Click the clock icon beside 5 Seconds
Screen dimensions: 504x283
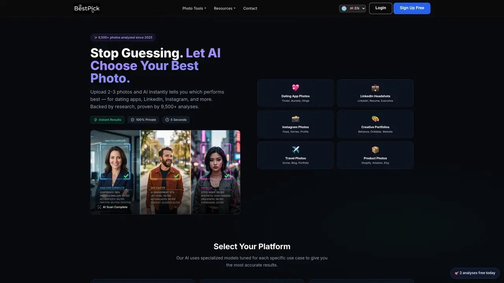click(167, 119)
